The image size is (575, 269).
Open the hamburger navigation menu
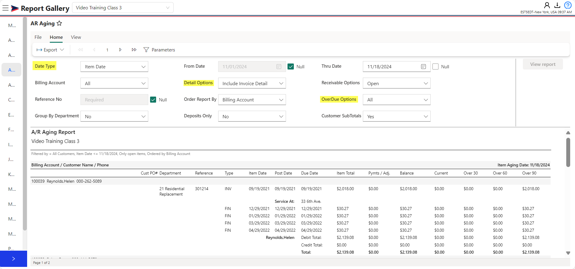point(5,8)
